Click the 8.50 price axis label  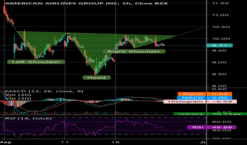pyautogui.click(x=219, y=74)
